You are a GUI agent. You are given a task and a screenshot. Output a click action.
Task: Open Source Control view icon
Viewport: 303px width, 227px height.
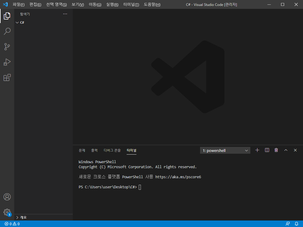tap(7, 47)
